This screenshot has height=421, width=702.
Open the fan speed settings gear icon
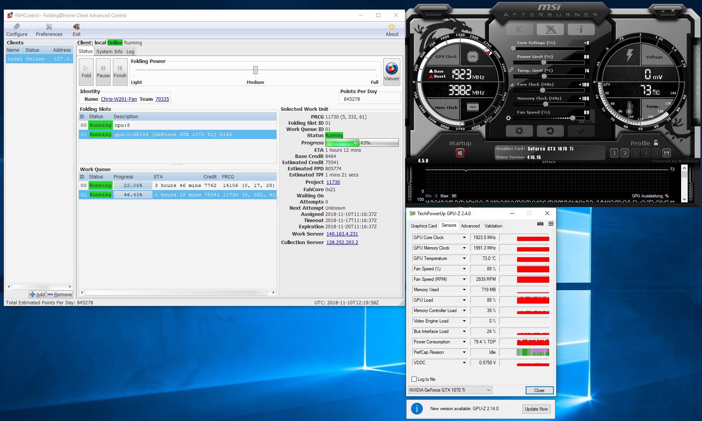(509, 118)
